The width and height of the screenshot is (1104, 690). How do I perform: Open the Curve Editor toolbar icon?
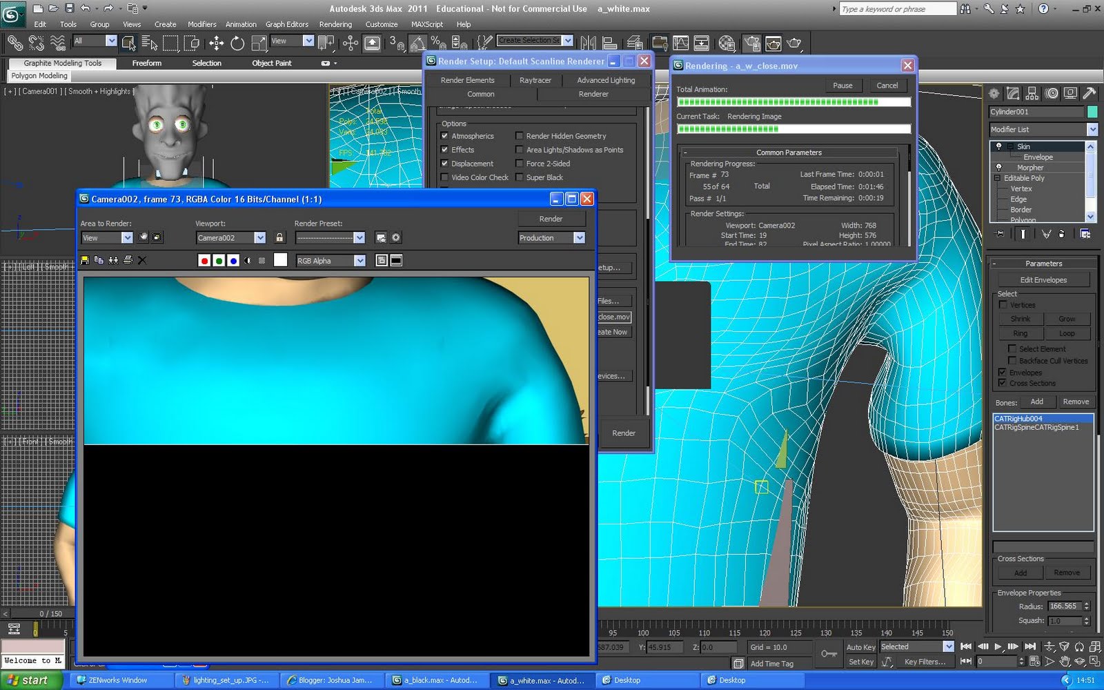(680, 43)
